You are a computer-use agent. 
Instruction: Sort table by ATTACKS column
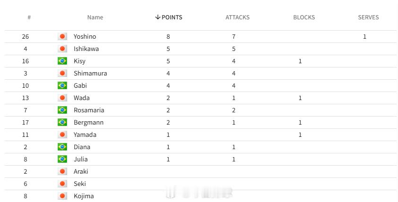[x=237, y=17]
